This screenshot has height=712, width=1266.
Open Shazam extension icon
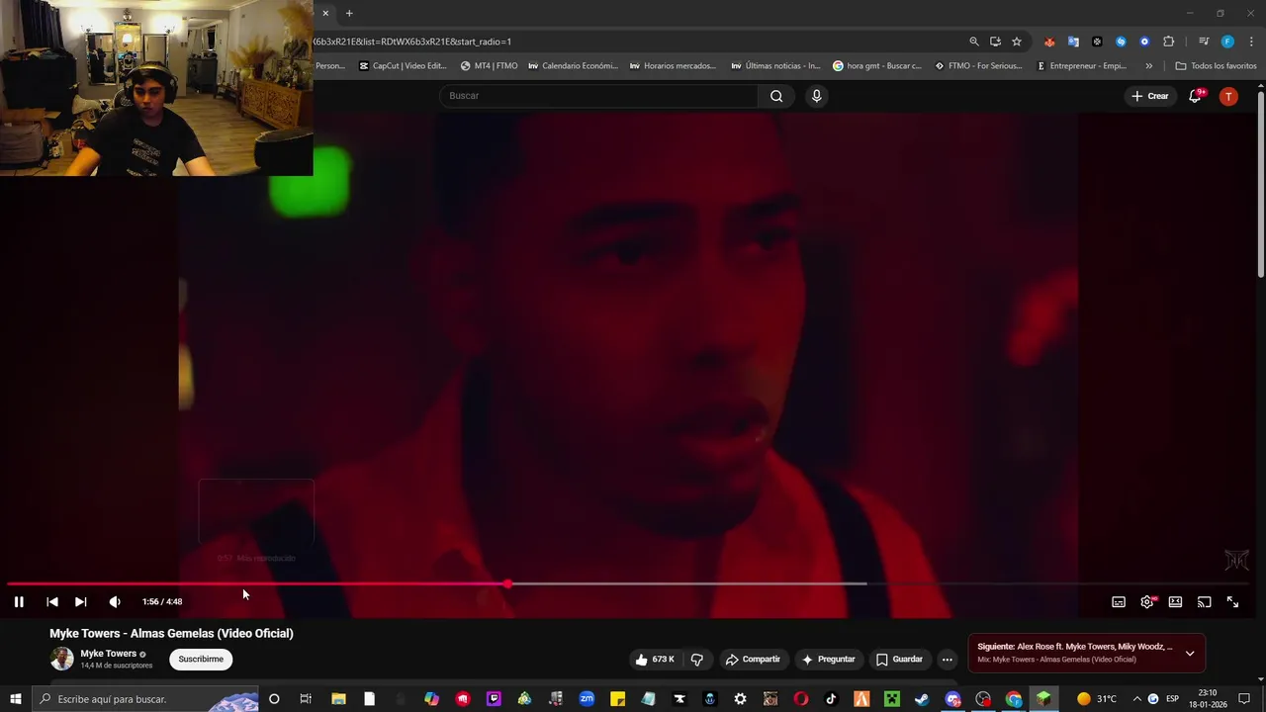[1121, 42]
